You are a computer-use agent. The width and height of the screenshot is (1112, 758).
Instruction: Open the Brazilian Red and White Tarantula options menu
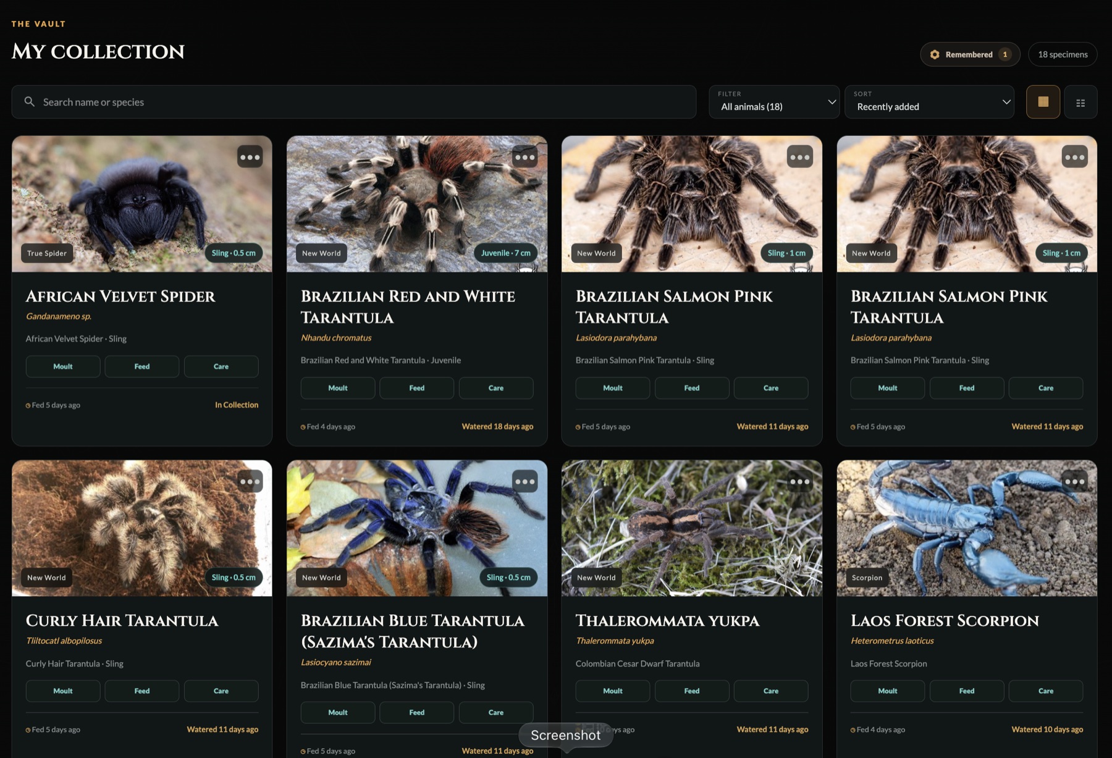coord(524,157)
